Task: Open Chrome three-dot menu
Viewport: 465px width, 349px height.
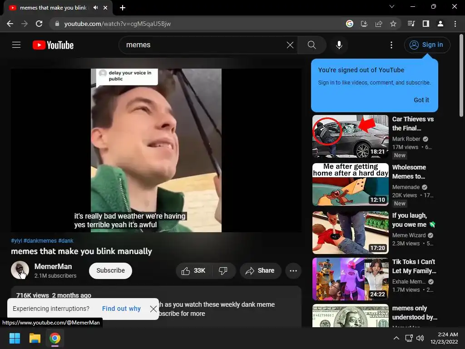Action: [x=455, y=24]
